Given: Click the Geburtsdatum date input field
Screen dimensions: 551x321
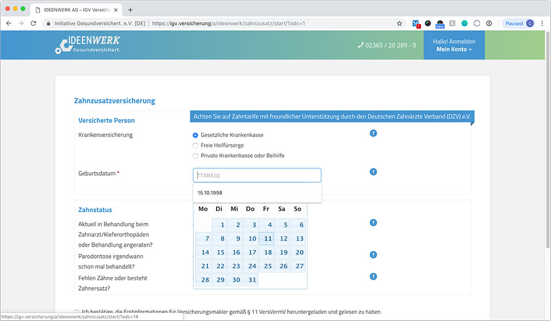Looking at the screenshot, I should click(x=257, y=175).
